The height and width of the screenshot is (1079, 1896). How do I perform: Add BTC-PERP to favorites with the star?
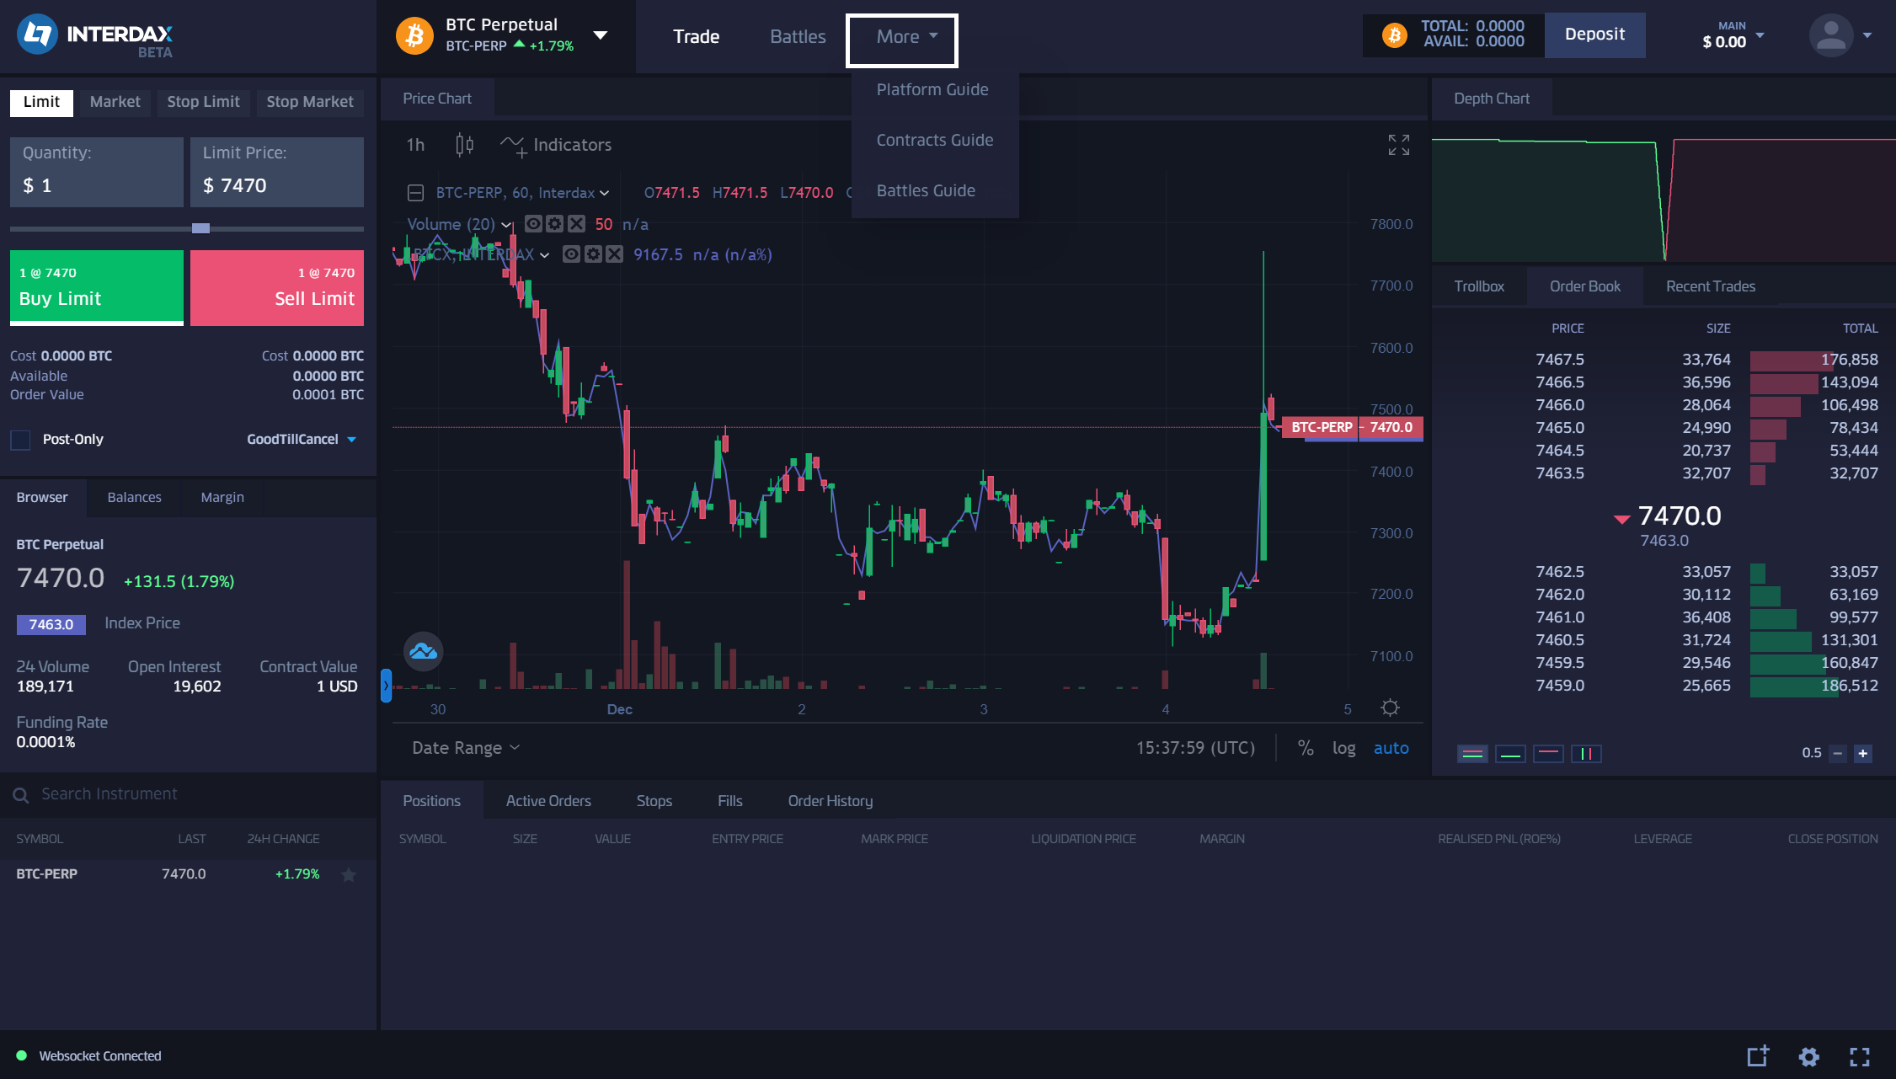349,874
